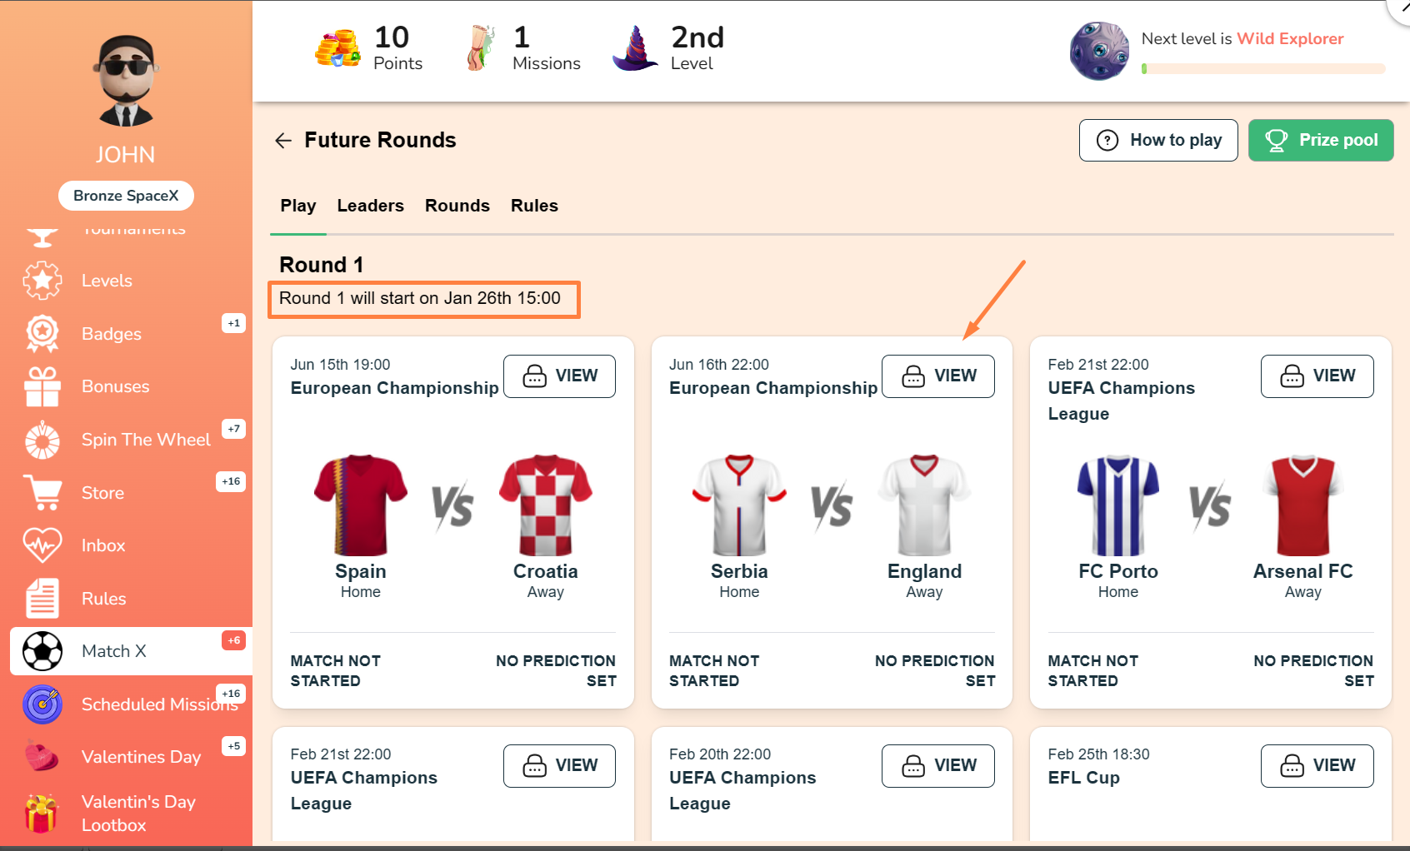Click the Wild Explorer level progress bar
Screen dimensions: 1410x851
click(1263, 69)
